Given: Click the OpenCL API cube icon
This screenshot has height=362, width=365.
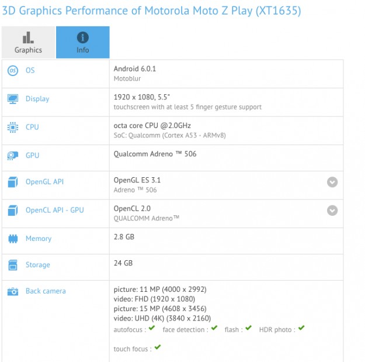Looking at the screenshot, I should 12,210.
